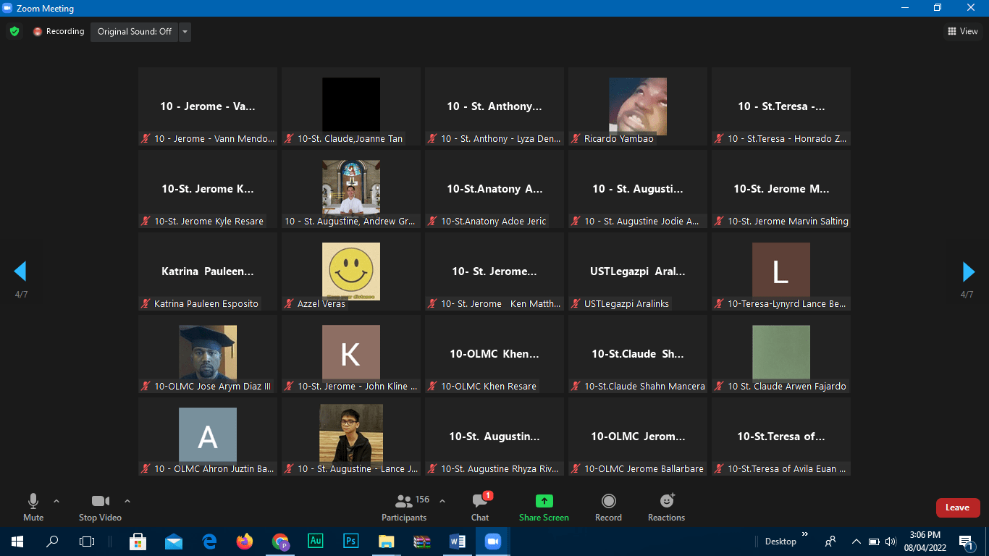Open the Participants panel
This screenshot has width=989, height=556.
pos(404,506)
